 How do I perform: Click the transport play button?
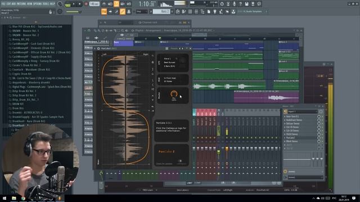coord(74,4)
